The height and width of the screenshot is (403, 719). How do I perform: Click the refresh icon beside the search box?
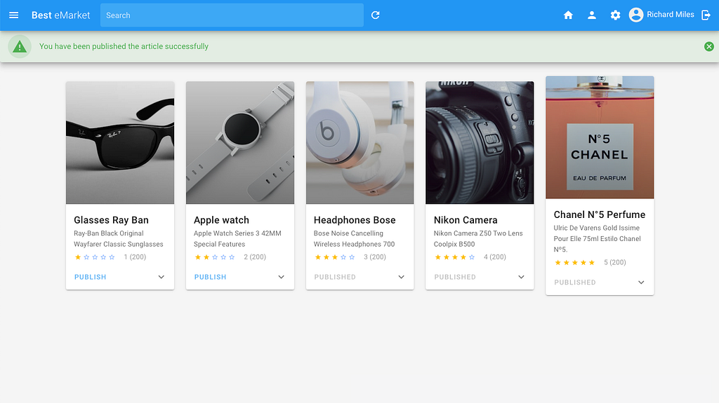[x=375, y=15]
